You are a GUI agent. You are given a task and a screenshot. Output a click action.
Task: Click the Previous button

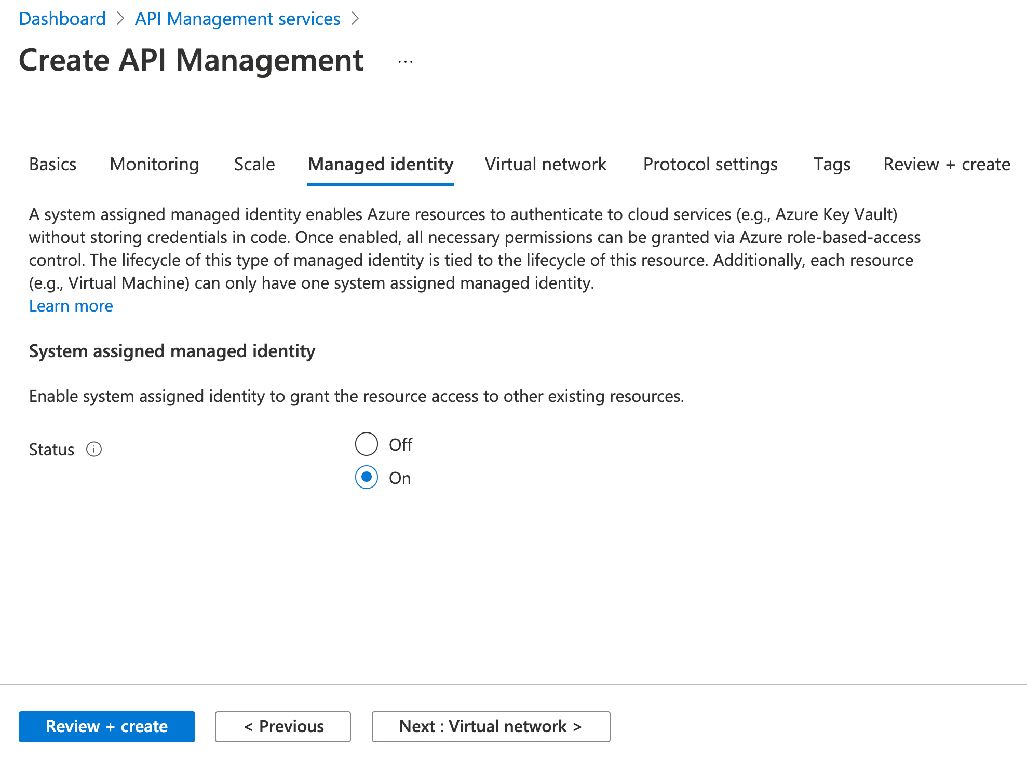coord(282,726)
